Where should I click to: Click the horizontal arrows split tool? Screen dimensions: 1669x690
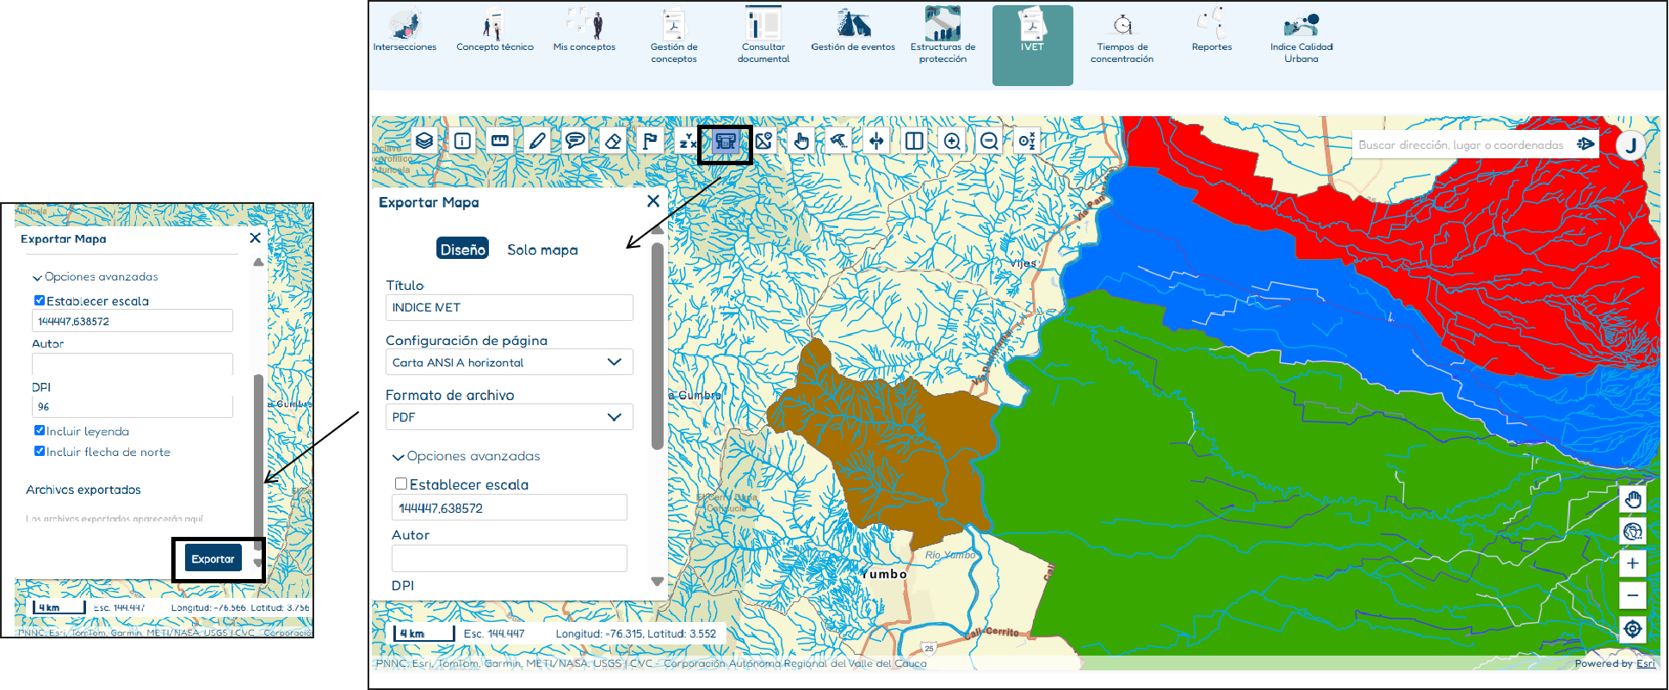click(876, 140)
